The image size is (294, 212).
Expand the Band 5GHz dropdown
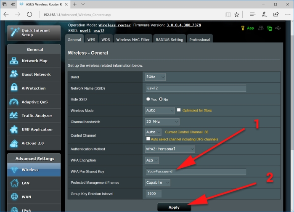click(155, 77)
